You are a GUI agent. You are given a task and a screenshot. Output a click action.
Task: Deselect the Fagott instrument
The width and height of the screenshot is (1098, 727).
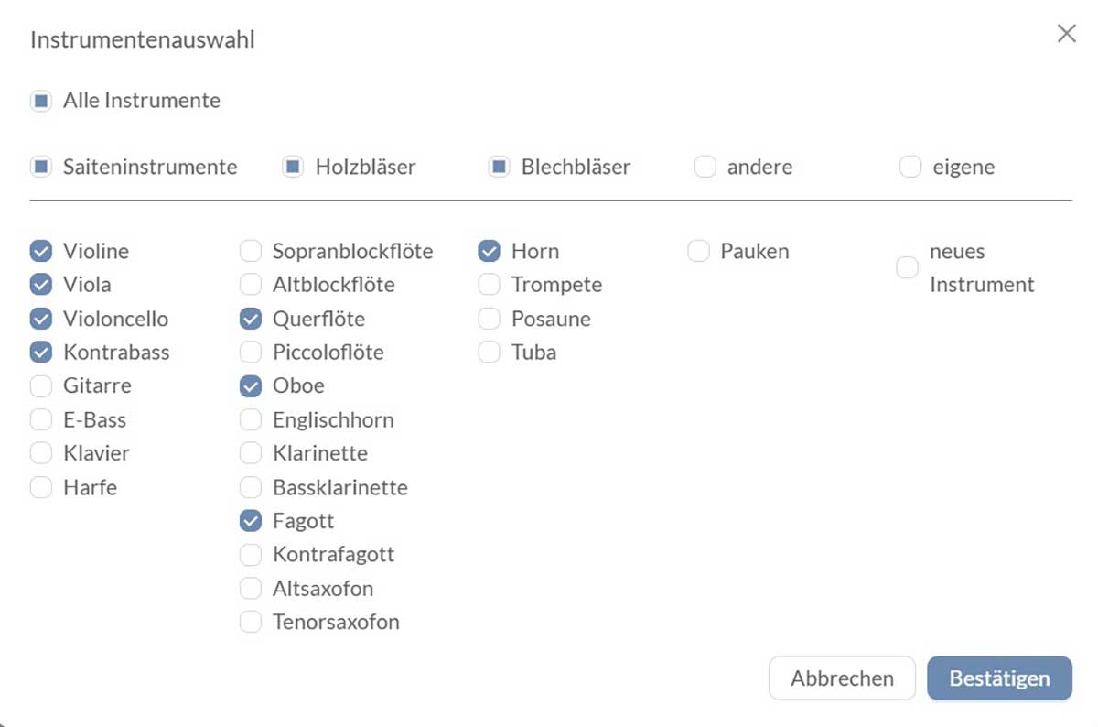250,521
